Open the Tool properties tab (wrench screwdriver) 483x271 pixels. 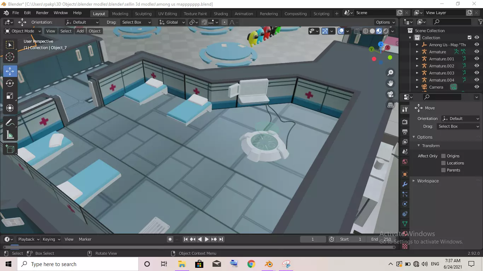point(405,109)
